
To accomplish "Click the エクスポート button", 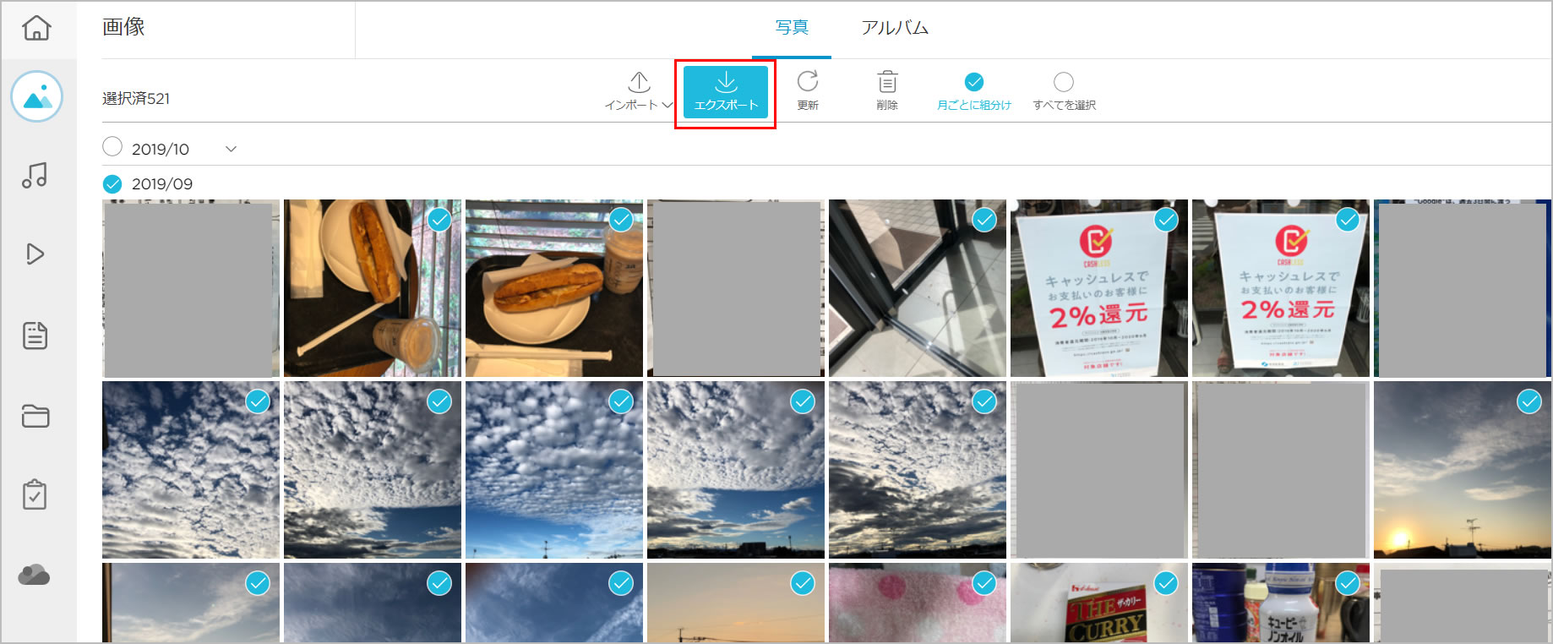I will click(x=726, y=92).
